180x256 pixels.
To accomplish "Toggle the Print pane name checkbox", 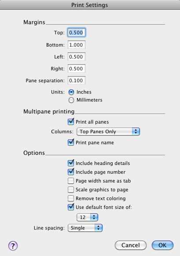I will 71,143.
